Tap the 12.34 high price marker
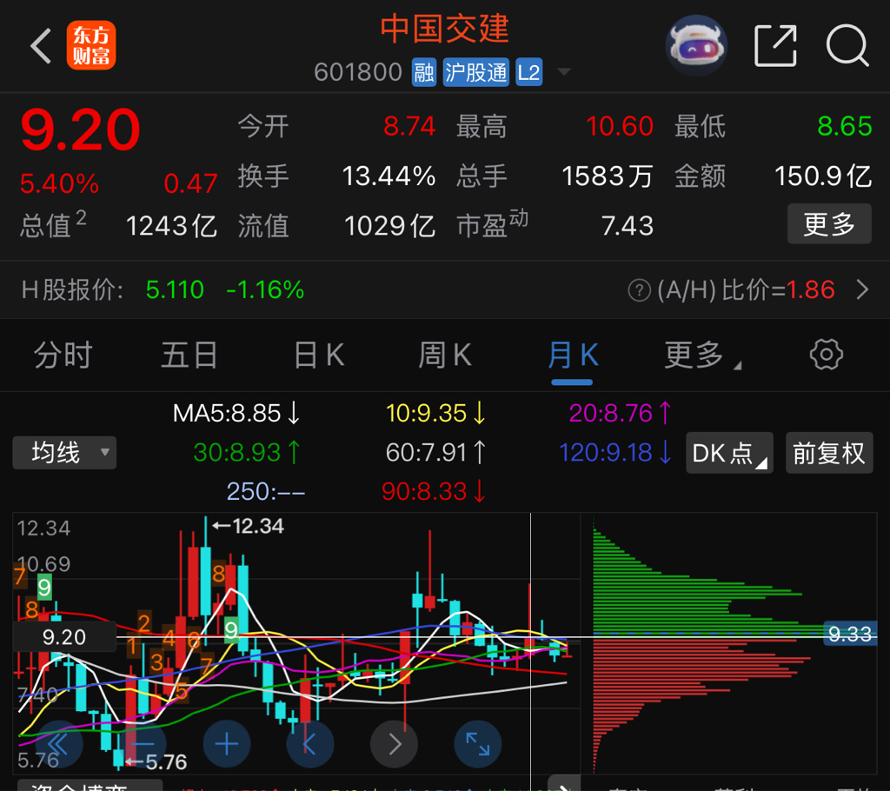The height and width of the screenshot is (791, 890). [x=248, y=527]
